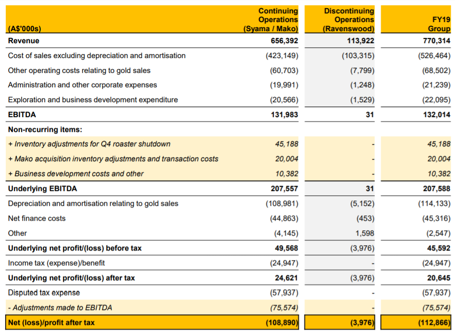Select Exploration and business development expenditure label
This screenshot has width=455, height=334.
(x=93, y=100)
